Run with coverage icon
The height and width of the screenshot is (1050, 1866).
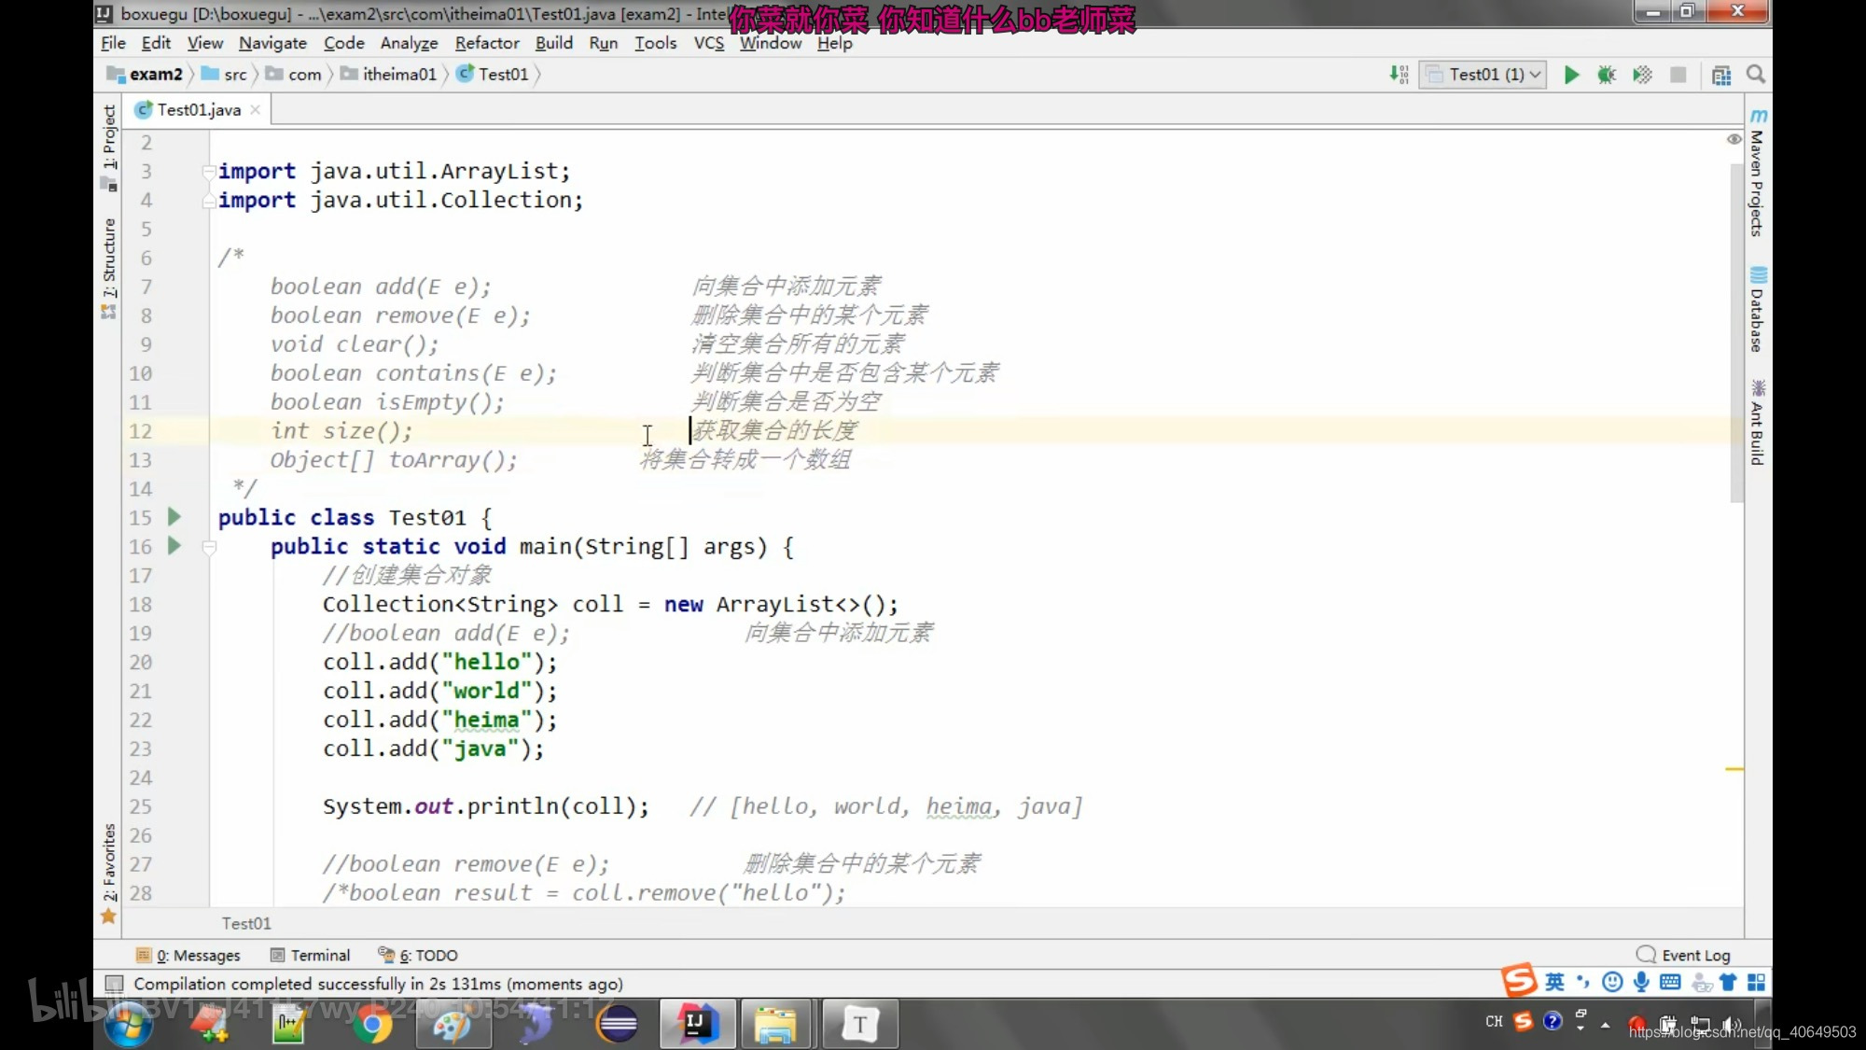(1643, 75)
